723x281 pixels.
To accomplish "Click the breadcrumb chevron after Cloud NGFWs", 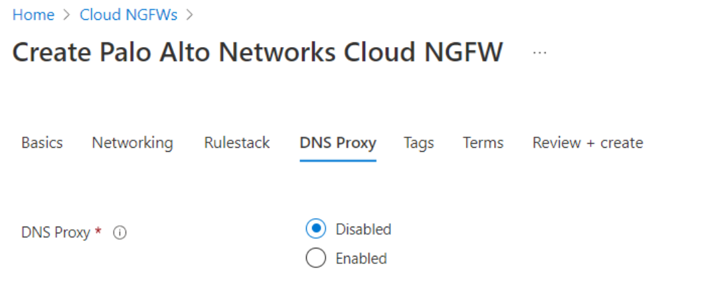I will pos(190,15).
